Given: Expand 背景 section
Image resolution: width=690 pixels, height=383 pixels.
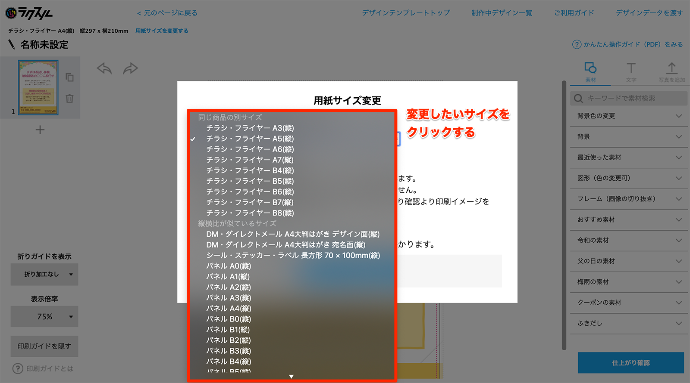Looking at the screenshot, I should [629, 137].
